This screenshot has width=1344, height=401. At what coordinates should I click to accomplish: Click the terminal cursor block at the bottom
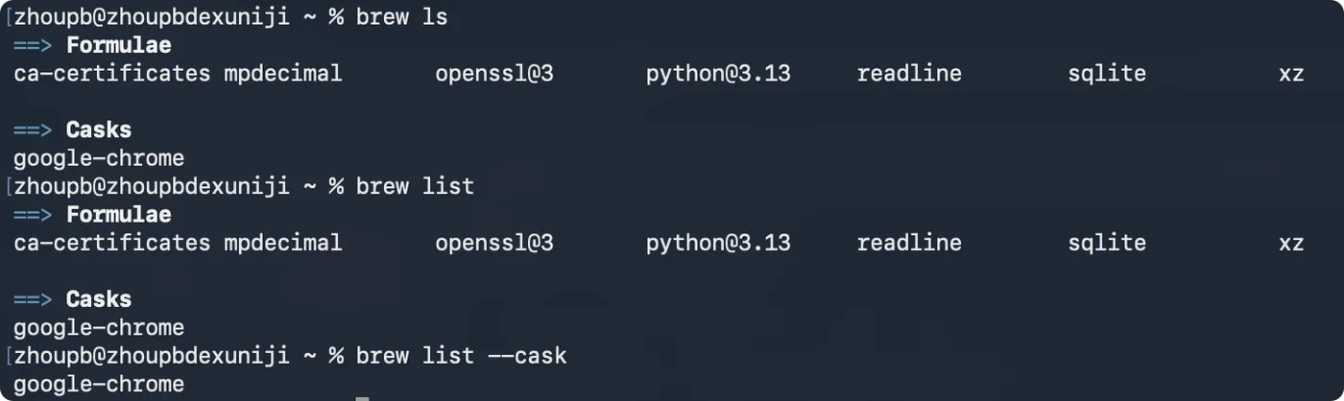point(362,397)
